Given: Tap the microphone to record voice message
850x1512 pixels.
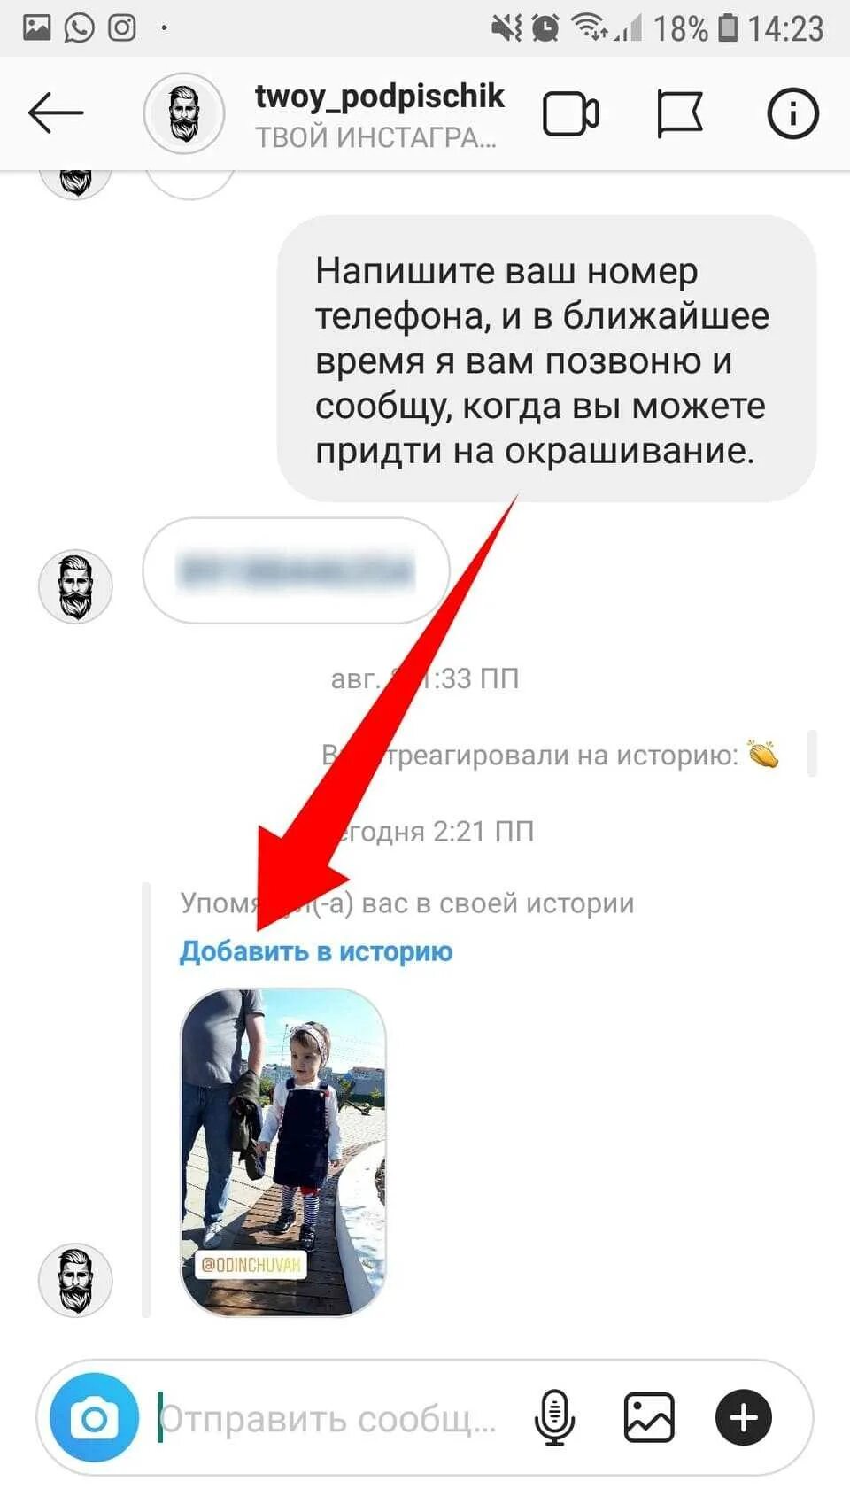Looking at the screenshot, I should click(554, 1418).
